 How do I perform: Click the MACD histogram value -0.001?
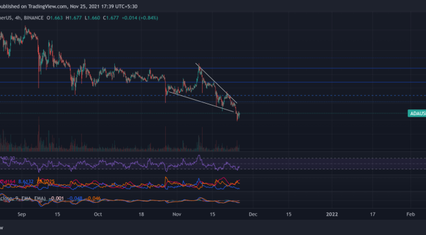pyautogui.click(x=56, y=198)
